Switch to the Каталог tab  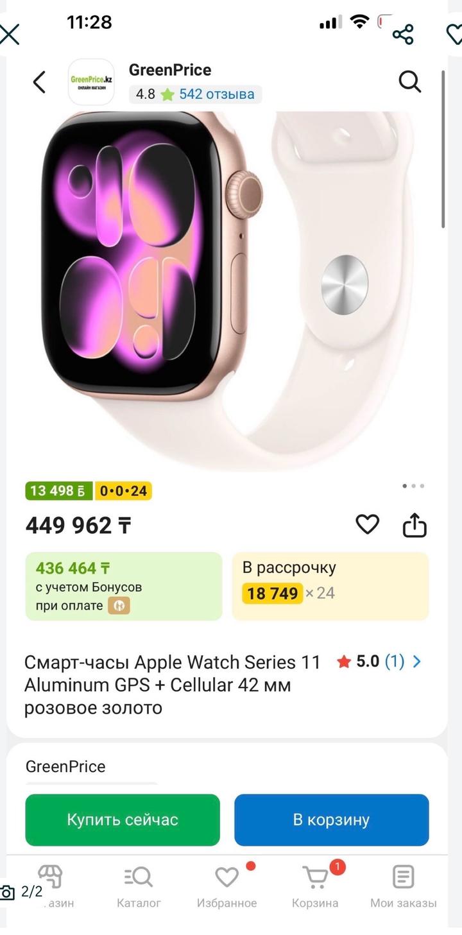point(139,887)
